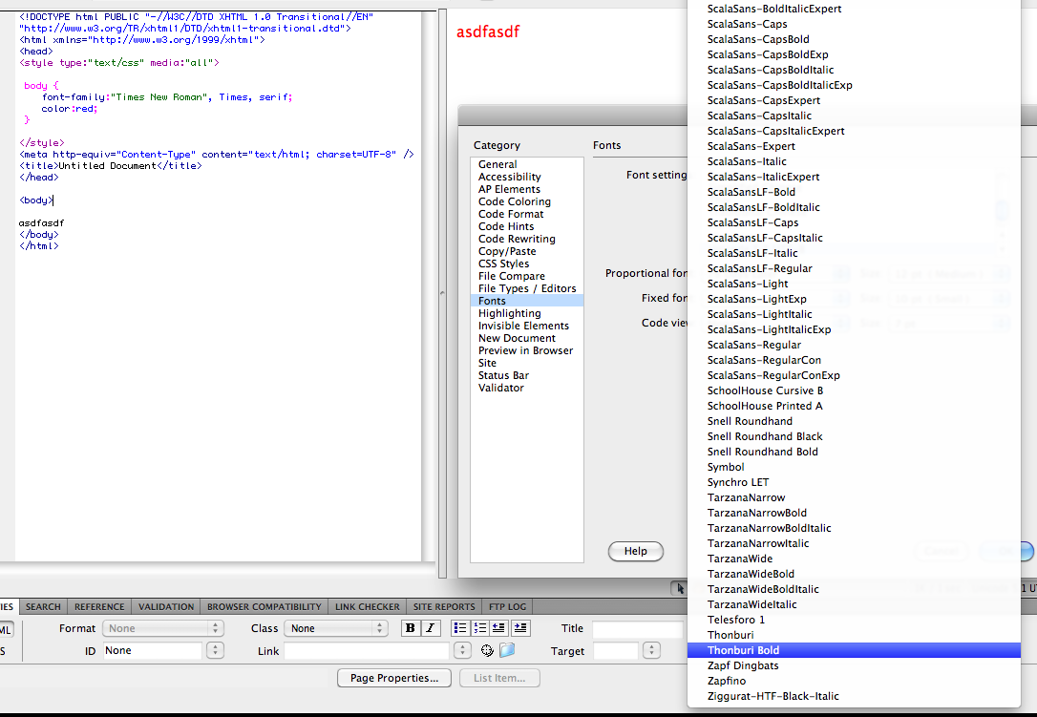Click the List Item button
Screen dimensions: 1037x717
click(x=498, y=678)
